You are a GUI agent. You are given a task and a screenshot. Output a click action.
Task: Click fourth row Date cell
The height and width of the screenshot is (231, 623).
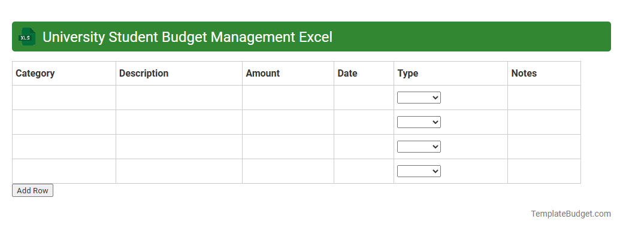click(364, 172)
